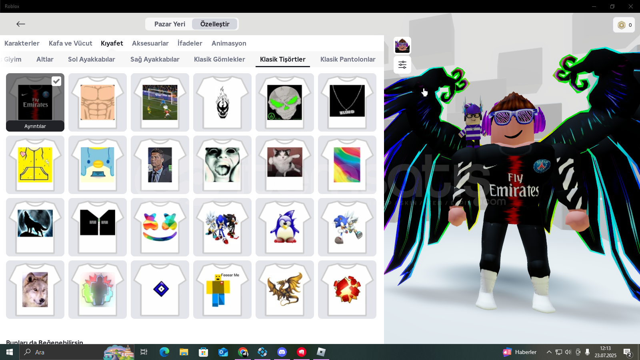The width and height of the screenshot is (640, 360).
Task: Switch to Özelleştir
Action: [215, 24]
